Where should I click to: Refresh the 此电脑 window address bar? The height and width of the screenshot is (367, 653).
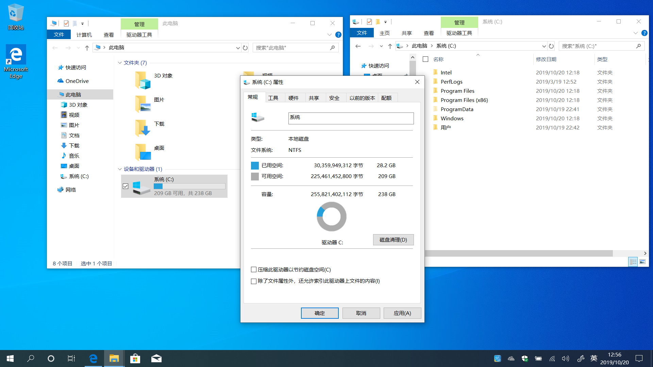coord(245,48)
